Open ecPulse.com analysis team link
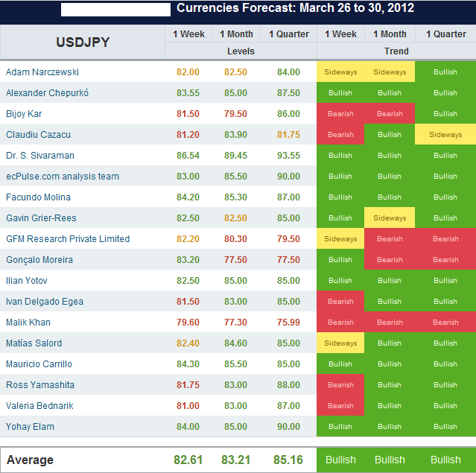Image resolution: width=476 pixels, height=473 pixels. [63, 177]
